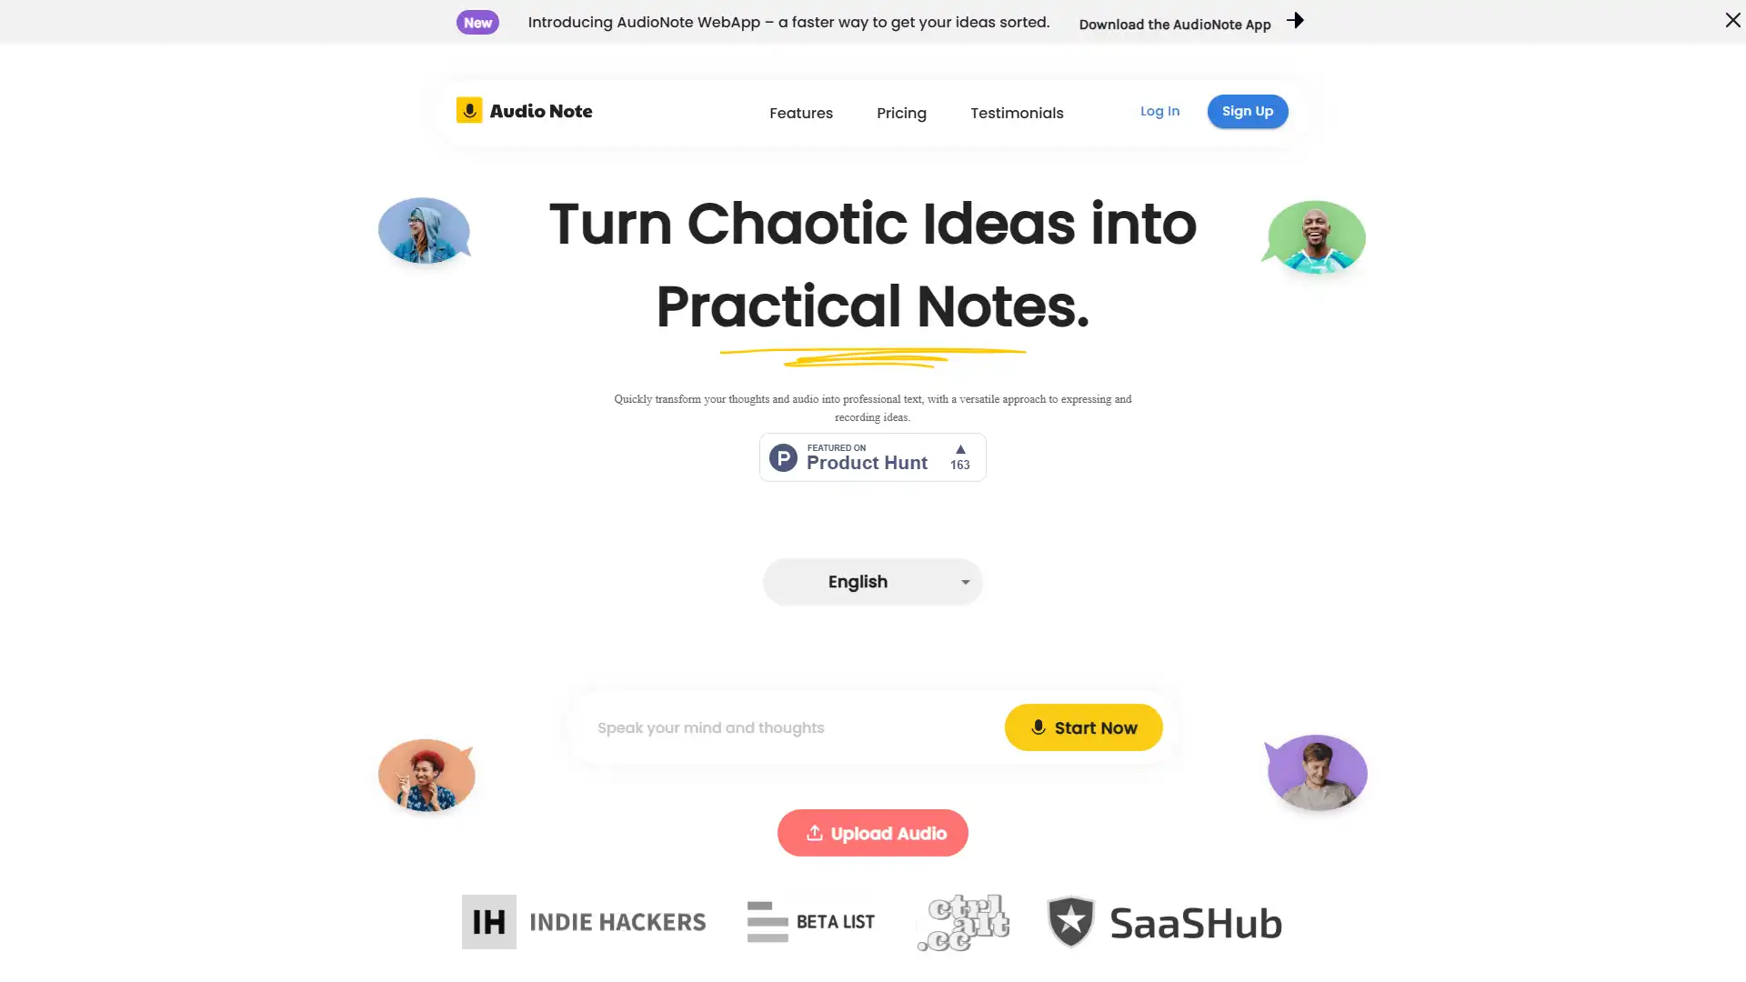Select the Testimonials navigation tab
This screenshot has height=982, width=1746.
pyautogui.click(x=1017, y=112)
